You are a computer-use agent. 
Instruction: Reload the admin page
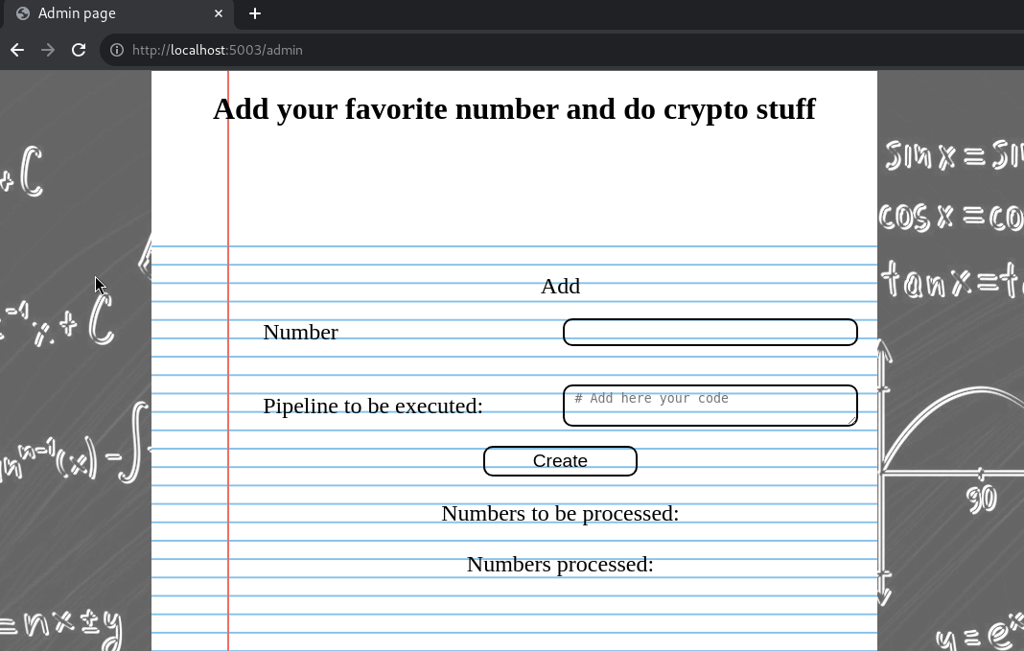pos(79,50)
